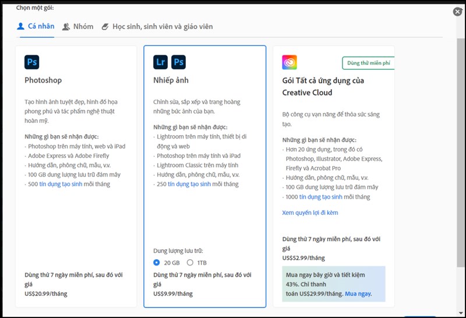Click the Creative Cloud rainbow logo icon
Image resolution: width=466 pixels, height=318 pixels.
pyautogui.click(x=290, y=62)
